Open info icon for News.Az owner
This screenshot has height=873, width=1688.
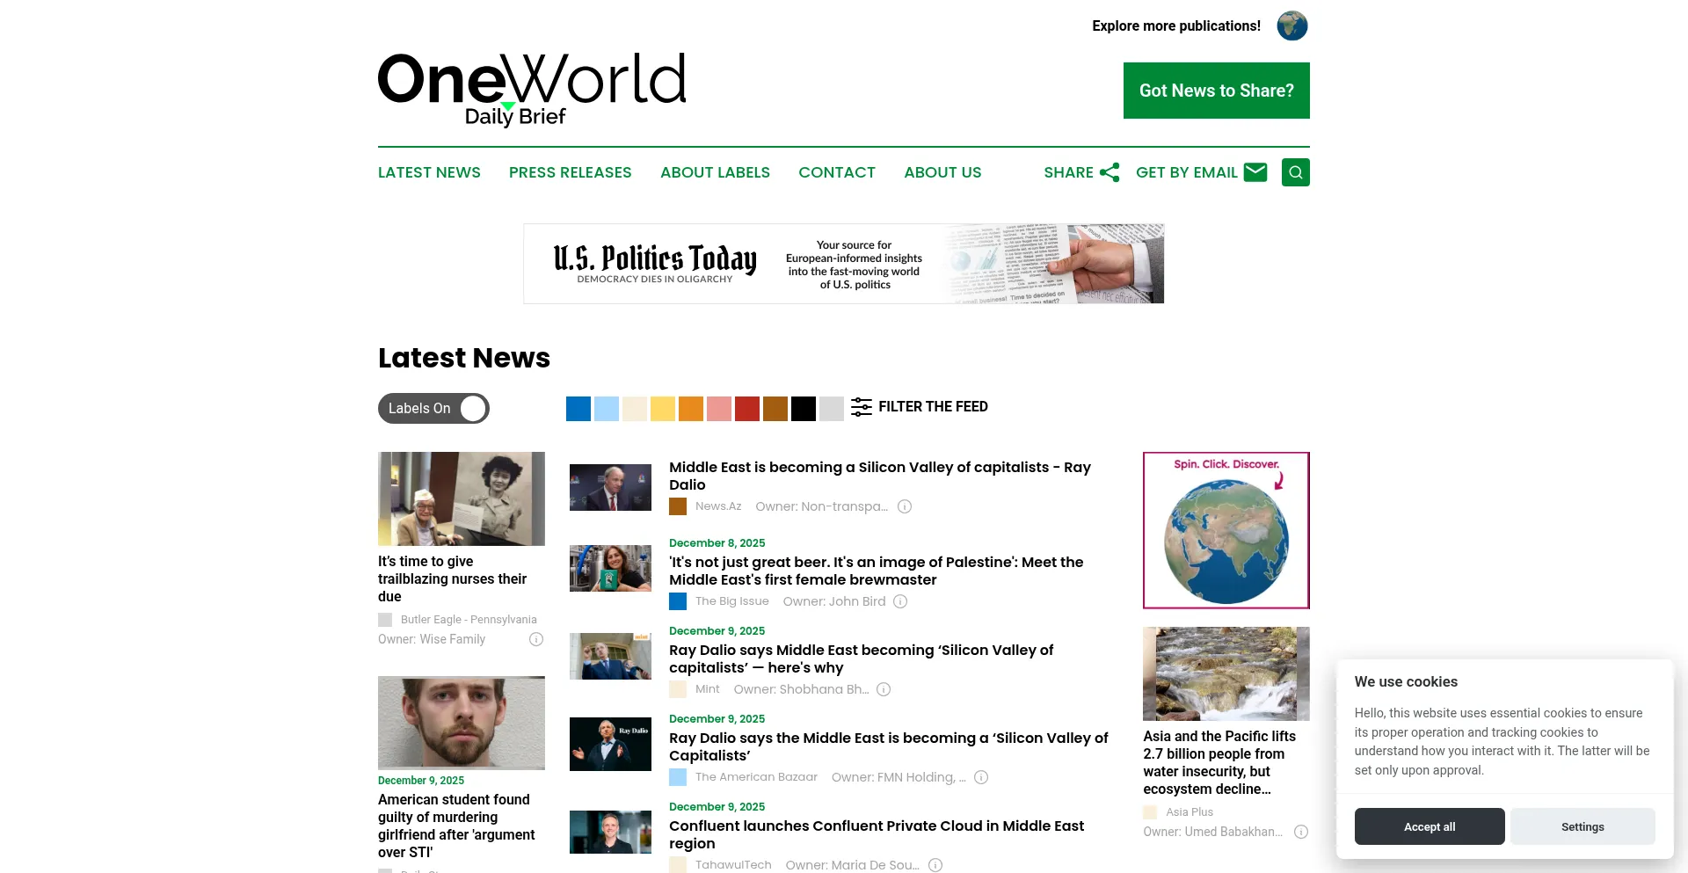[905, 506]
